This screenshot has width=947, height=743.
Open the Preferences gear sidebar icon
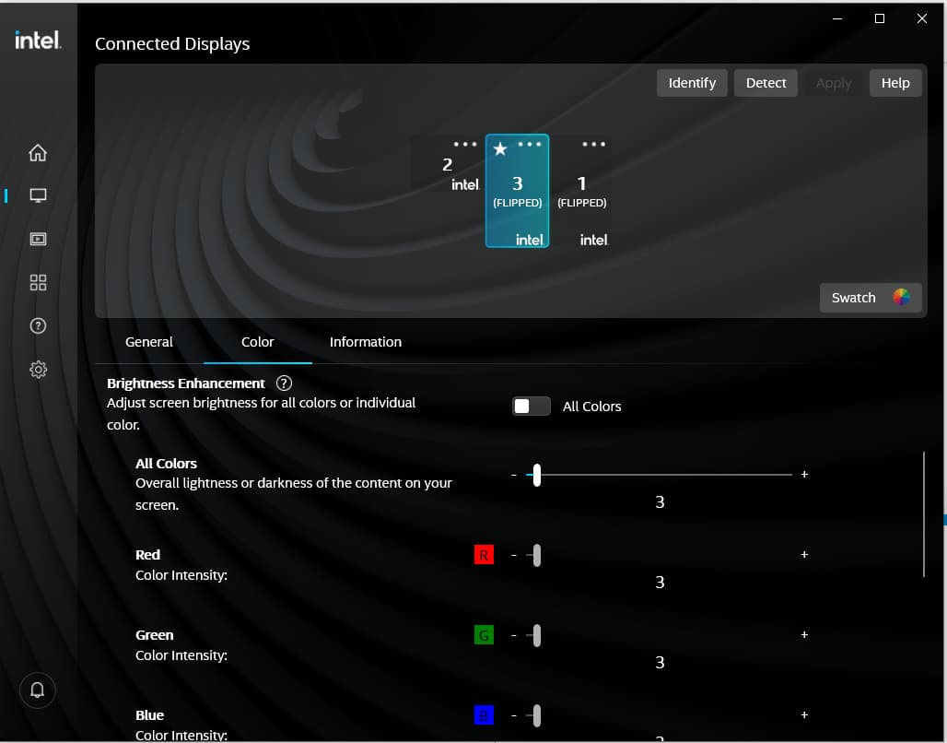tap(38, 370)
